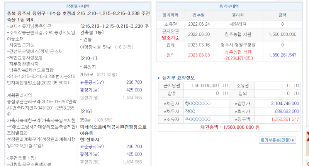Click the arrow bullet before 소유자
The width and height of the screenshot is (309, 166).
[x=166, y=120]
